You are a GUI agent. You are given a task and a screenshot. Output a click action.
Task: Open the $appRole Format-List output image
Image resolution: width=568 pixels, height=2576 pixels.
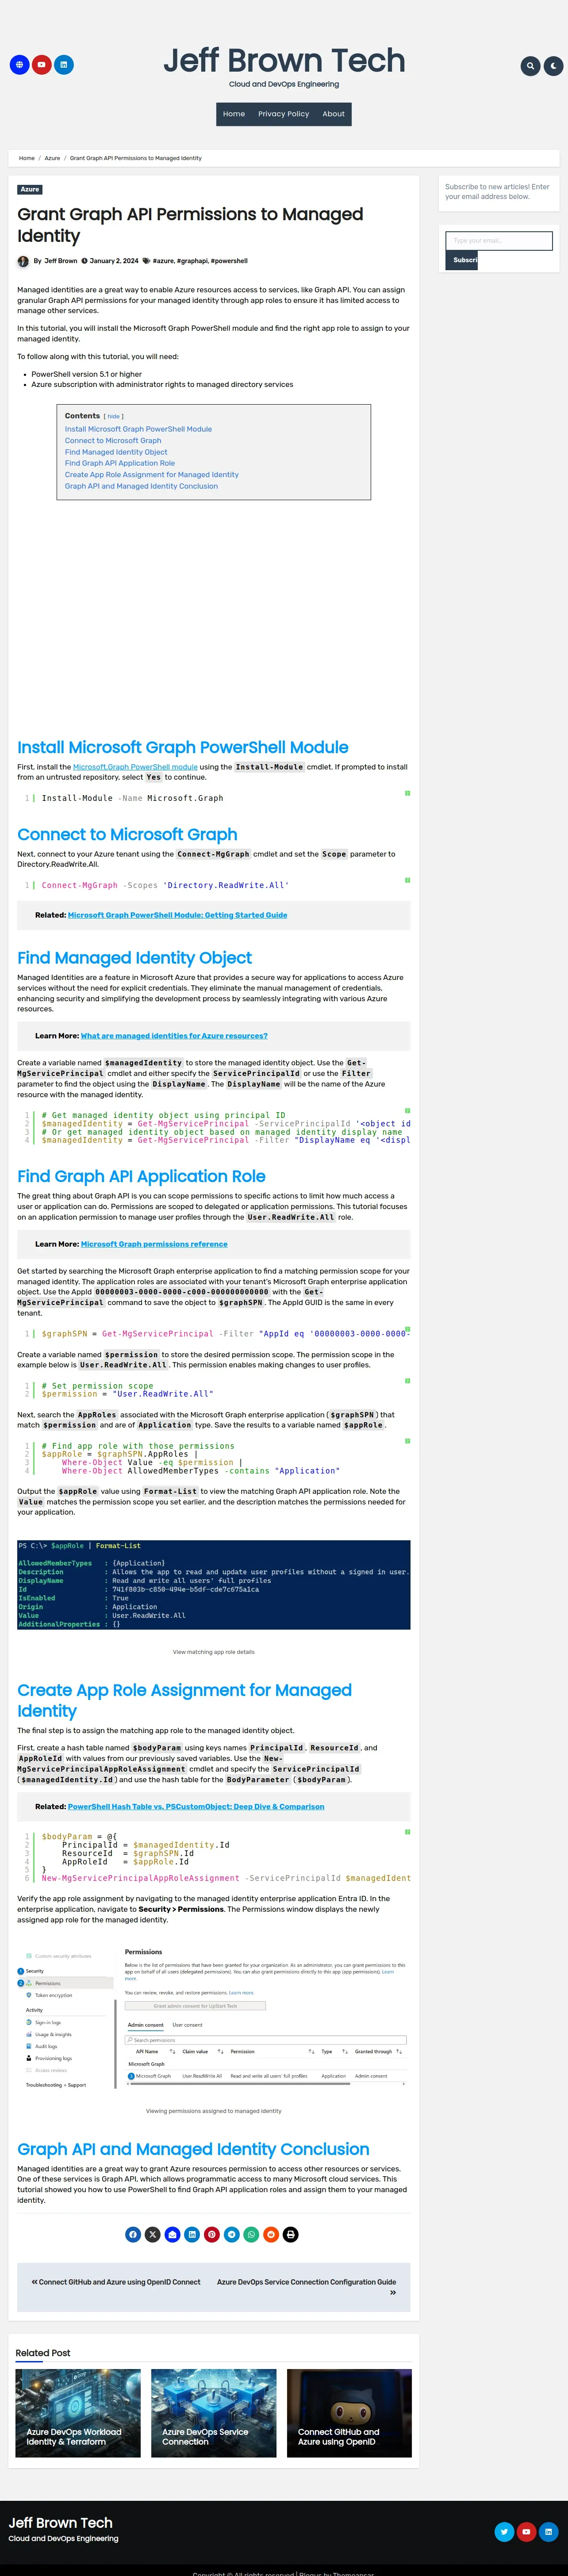tap(214, 1585)
